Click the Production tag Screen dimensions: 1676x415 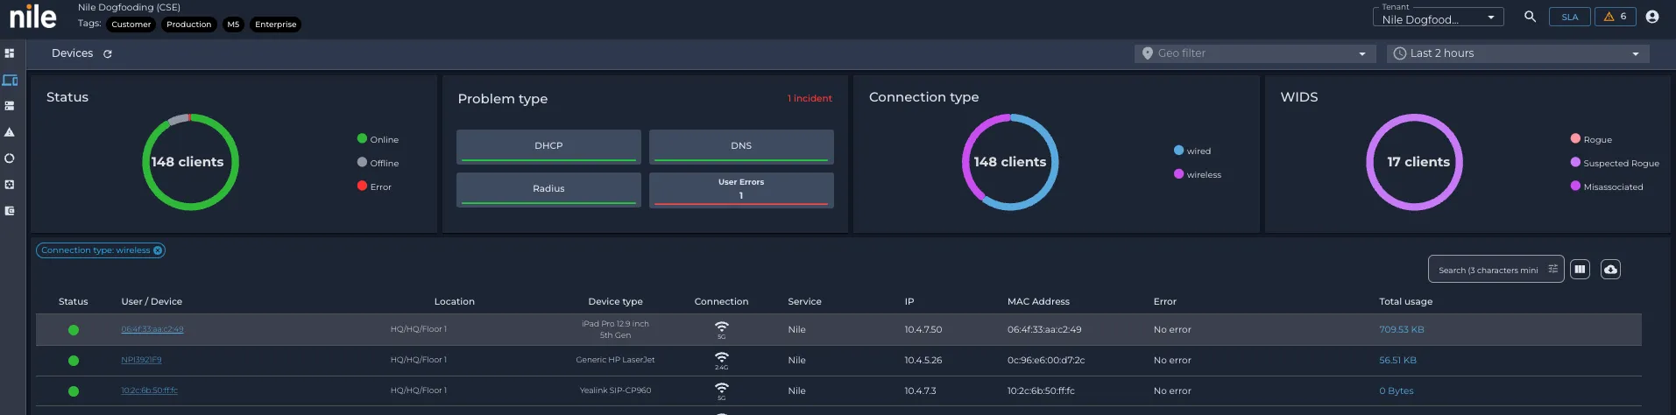coord(189,25)
